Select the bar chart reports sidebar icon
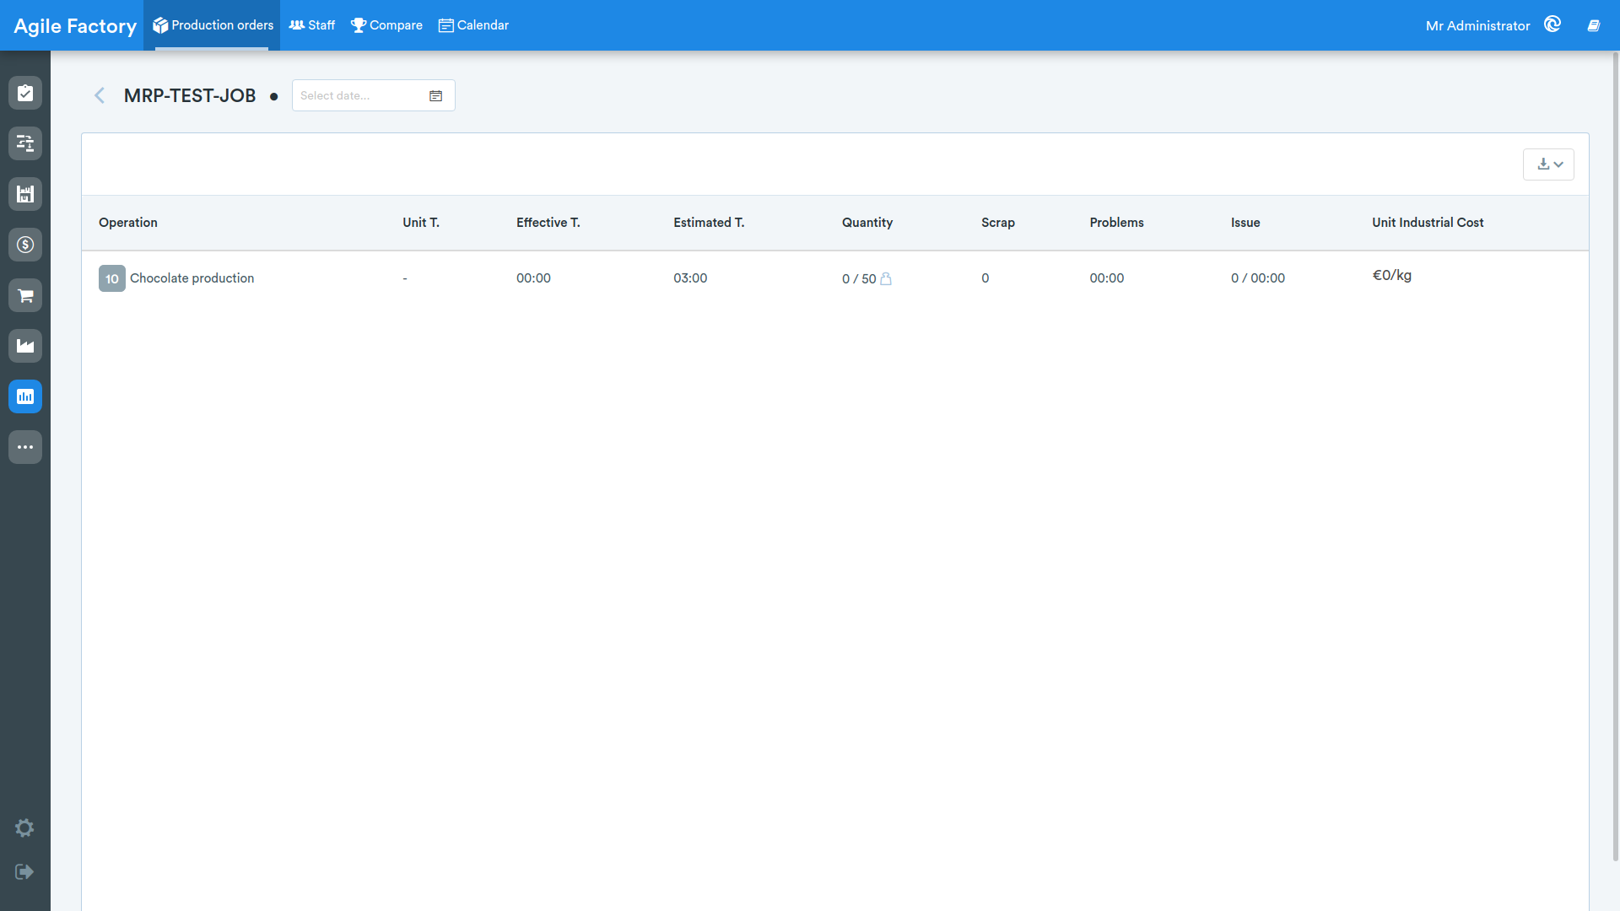 click(x=25, y=396)
